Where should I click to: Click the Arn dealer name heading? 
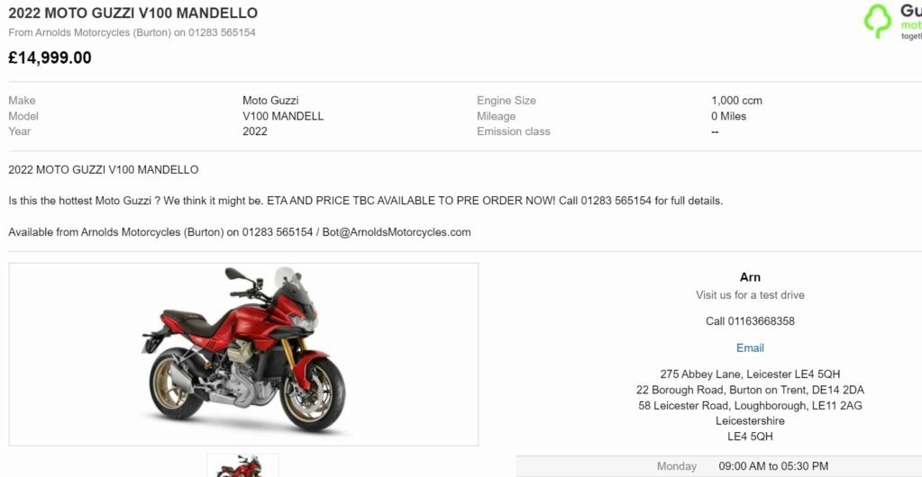tap(750, 277)
